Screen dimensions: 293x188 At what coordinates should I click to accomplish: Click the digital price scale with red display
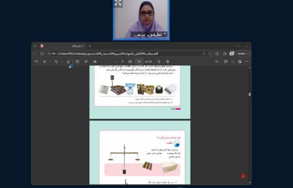pos(118,85)
